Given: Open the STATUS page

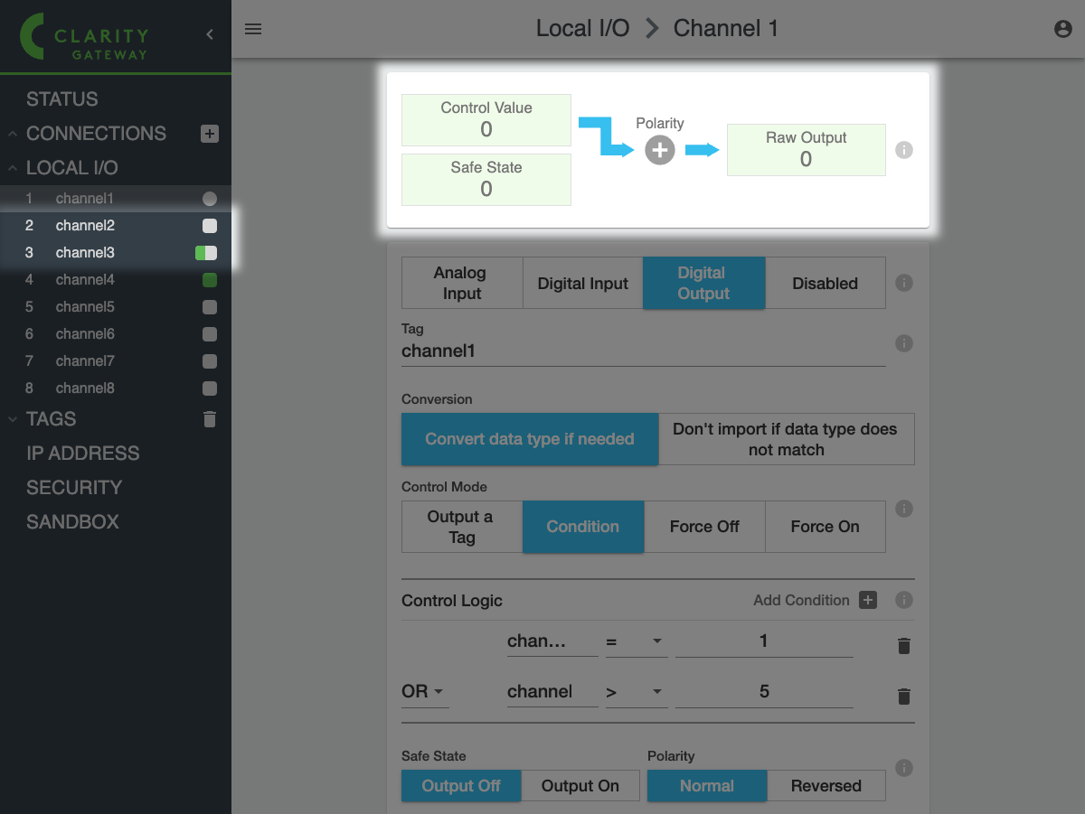Looking at the screenshot, I should 62,99.
